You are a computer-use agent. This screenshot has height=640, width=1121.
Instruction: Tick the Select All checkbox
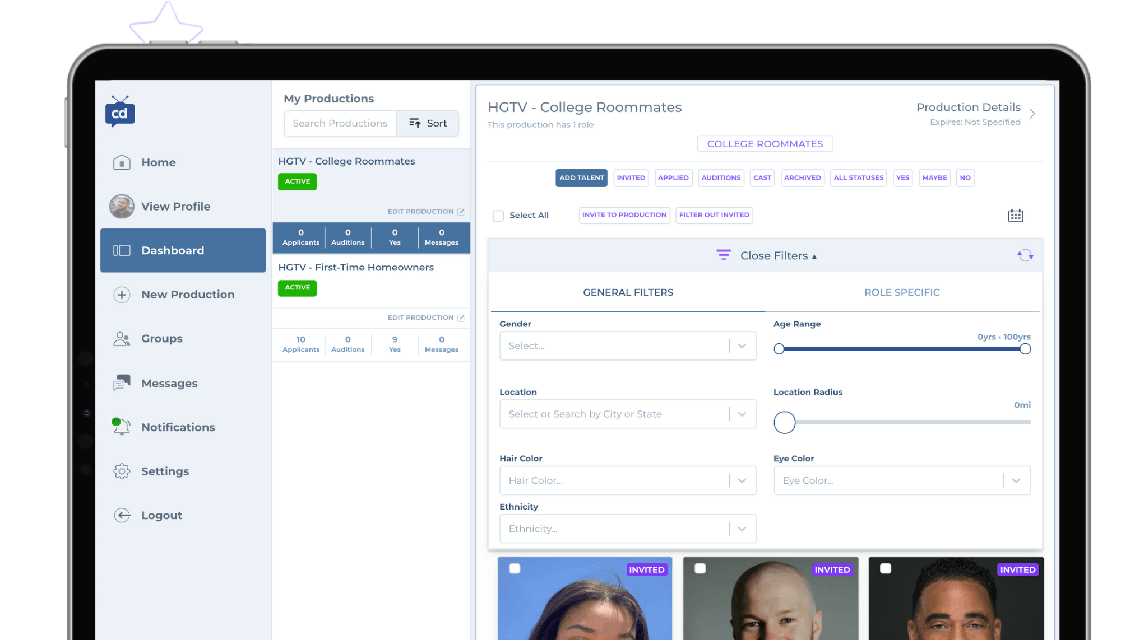(x=498, y=216)
